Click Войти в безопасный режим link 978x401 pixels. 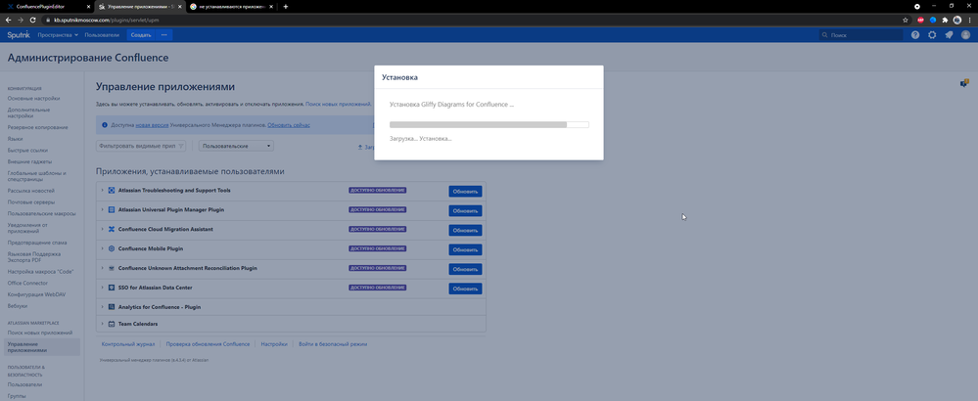pyautogui.click(x=333, y=343)
